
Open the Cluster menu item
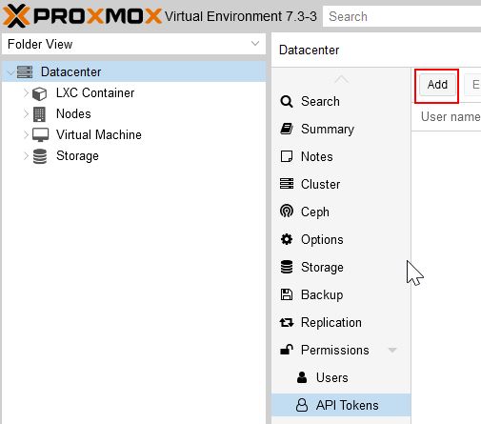click(341, 184)
